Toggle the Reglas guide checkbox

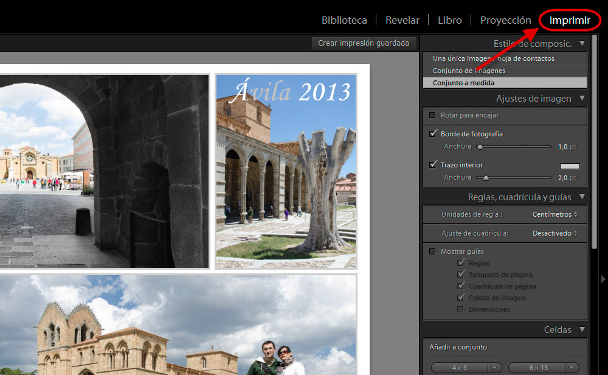(x=460, y=263)
